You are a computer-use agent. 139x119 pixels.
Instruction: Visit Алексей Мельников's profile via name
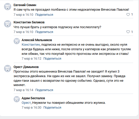[37, 40]
